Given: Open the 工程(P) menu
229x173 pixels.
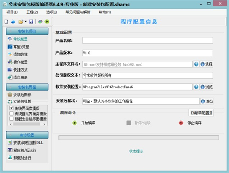Looking at the screenshot, I should (x=32, y=12).
